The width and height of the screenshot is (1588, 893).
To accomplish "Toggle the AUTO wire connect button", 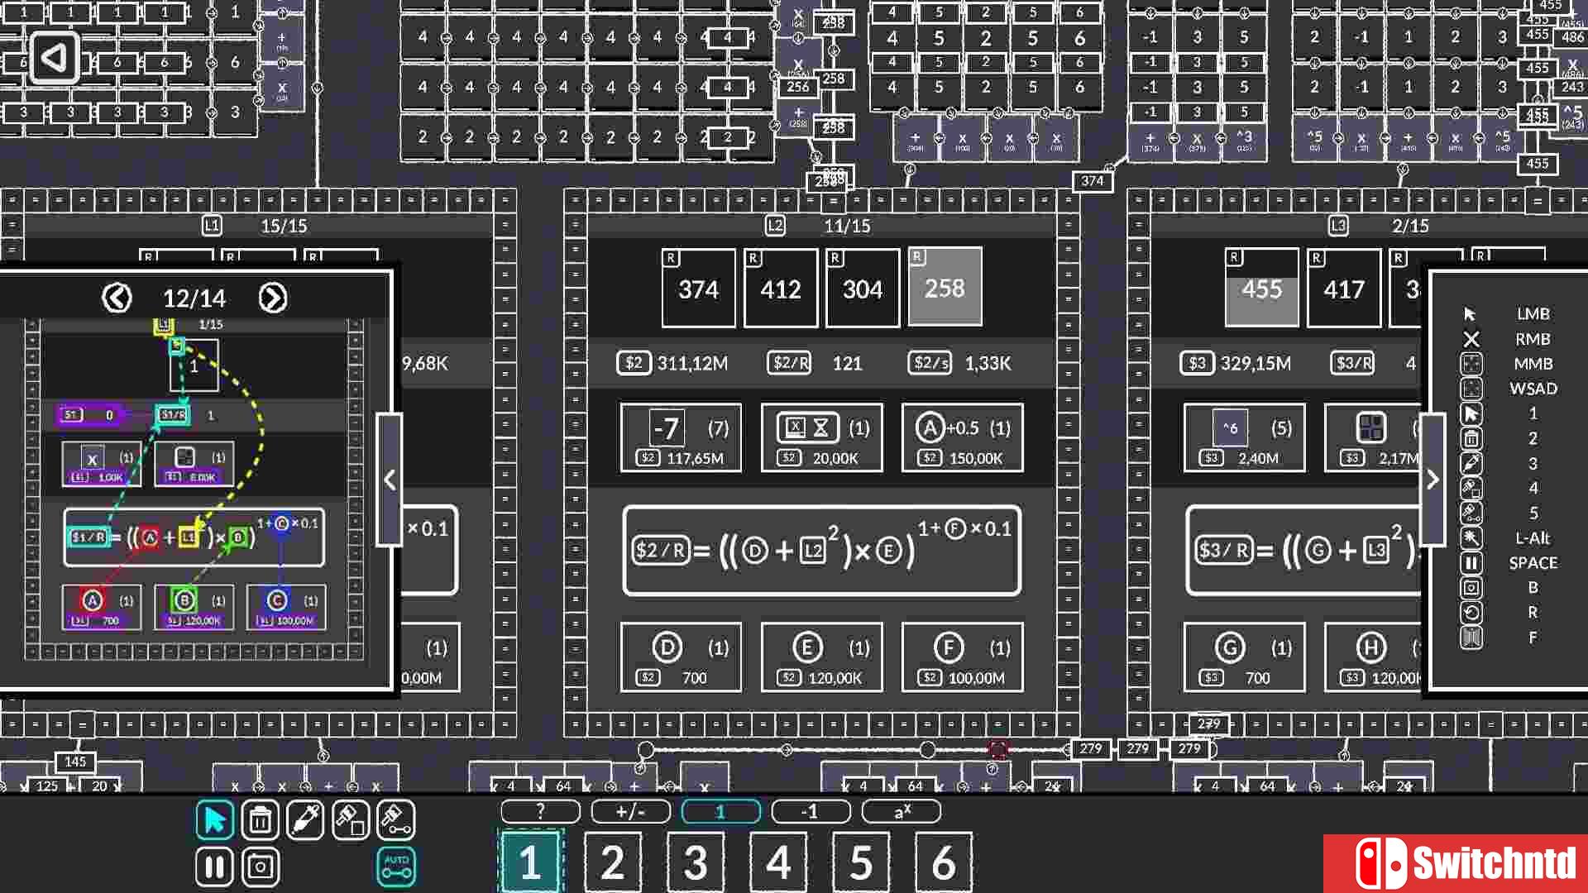I will (396, 867).
